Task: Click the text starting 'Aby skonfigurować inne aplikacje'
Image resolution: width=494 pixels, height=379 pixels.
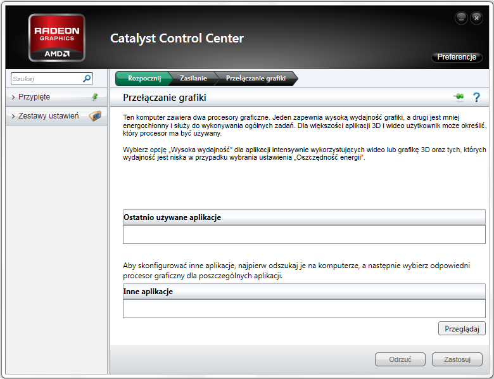Action: tap(296, 271)
